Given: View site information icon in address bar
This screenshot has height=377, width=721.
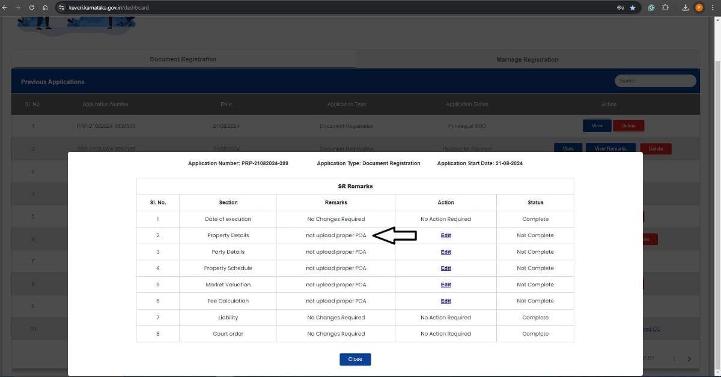Looking at the screenshot, I should click(x=61, y=8).
